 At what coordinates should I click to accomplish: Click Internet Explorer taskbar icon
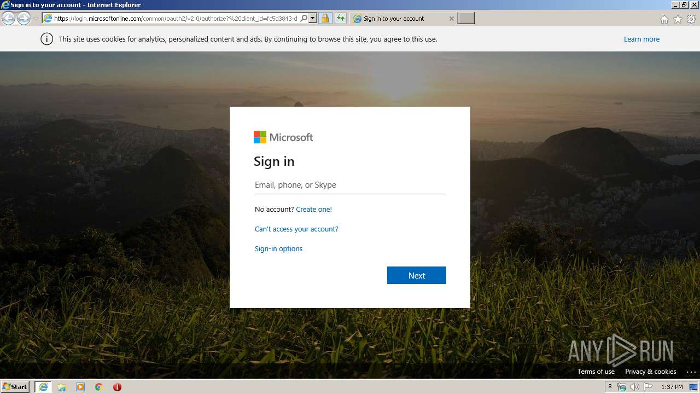[43, 387]
